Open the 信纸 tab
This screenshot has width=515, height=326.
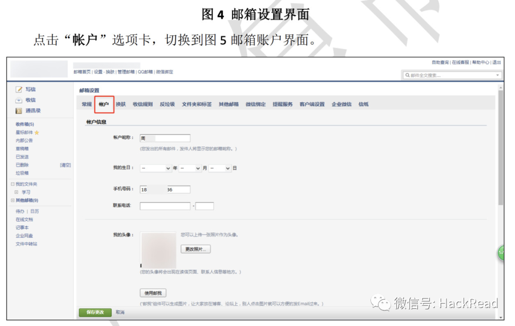pos(363,105)
